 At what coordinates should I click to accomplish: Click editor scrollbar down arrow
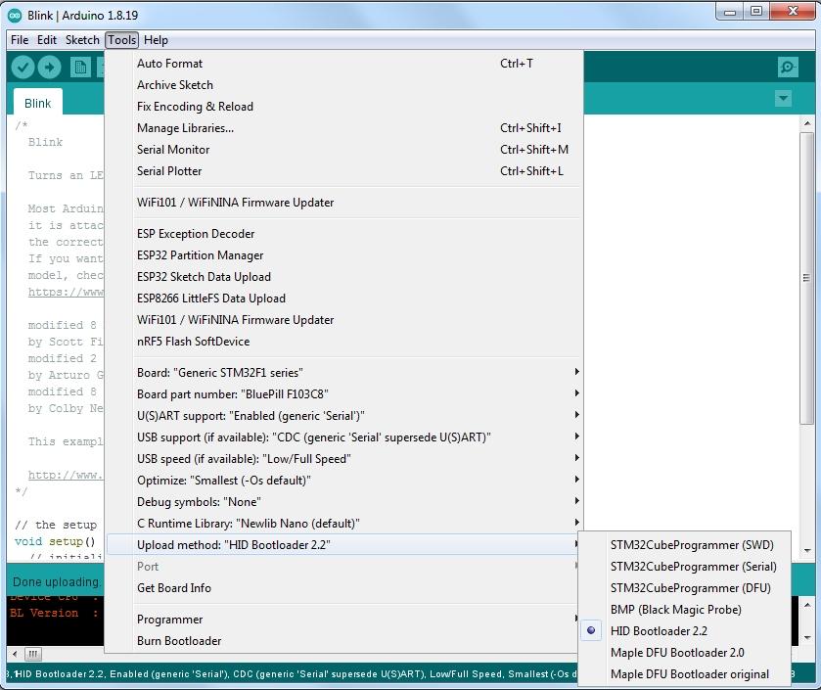pyautogui.click(x=807, y=551)
